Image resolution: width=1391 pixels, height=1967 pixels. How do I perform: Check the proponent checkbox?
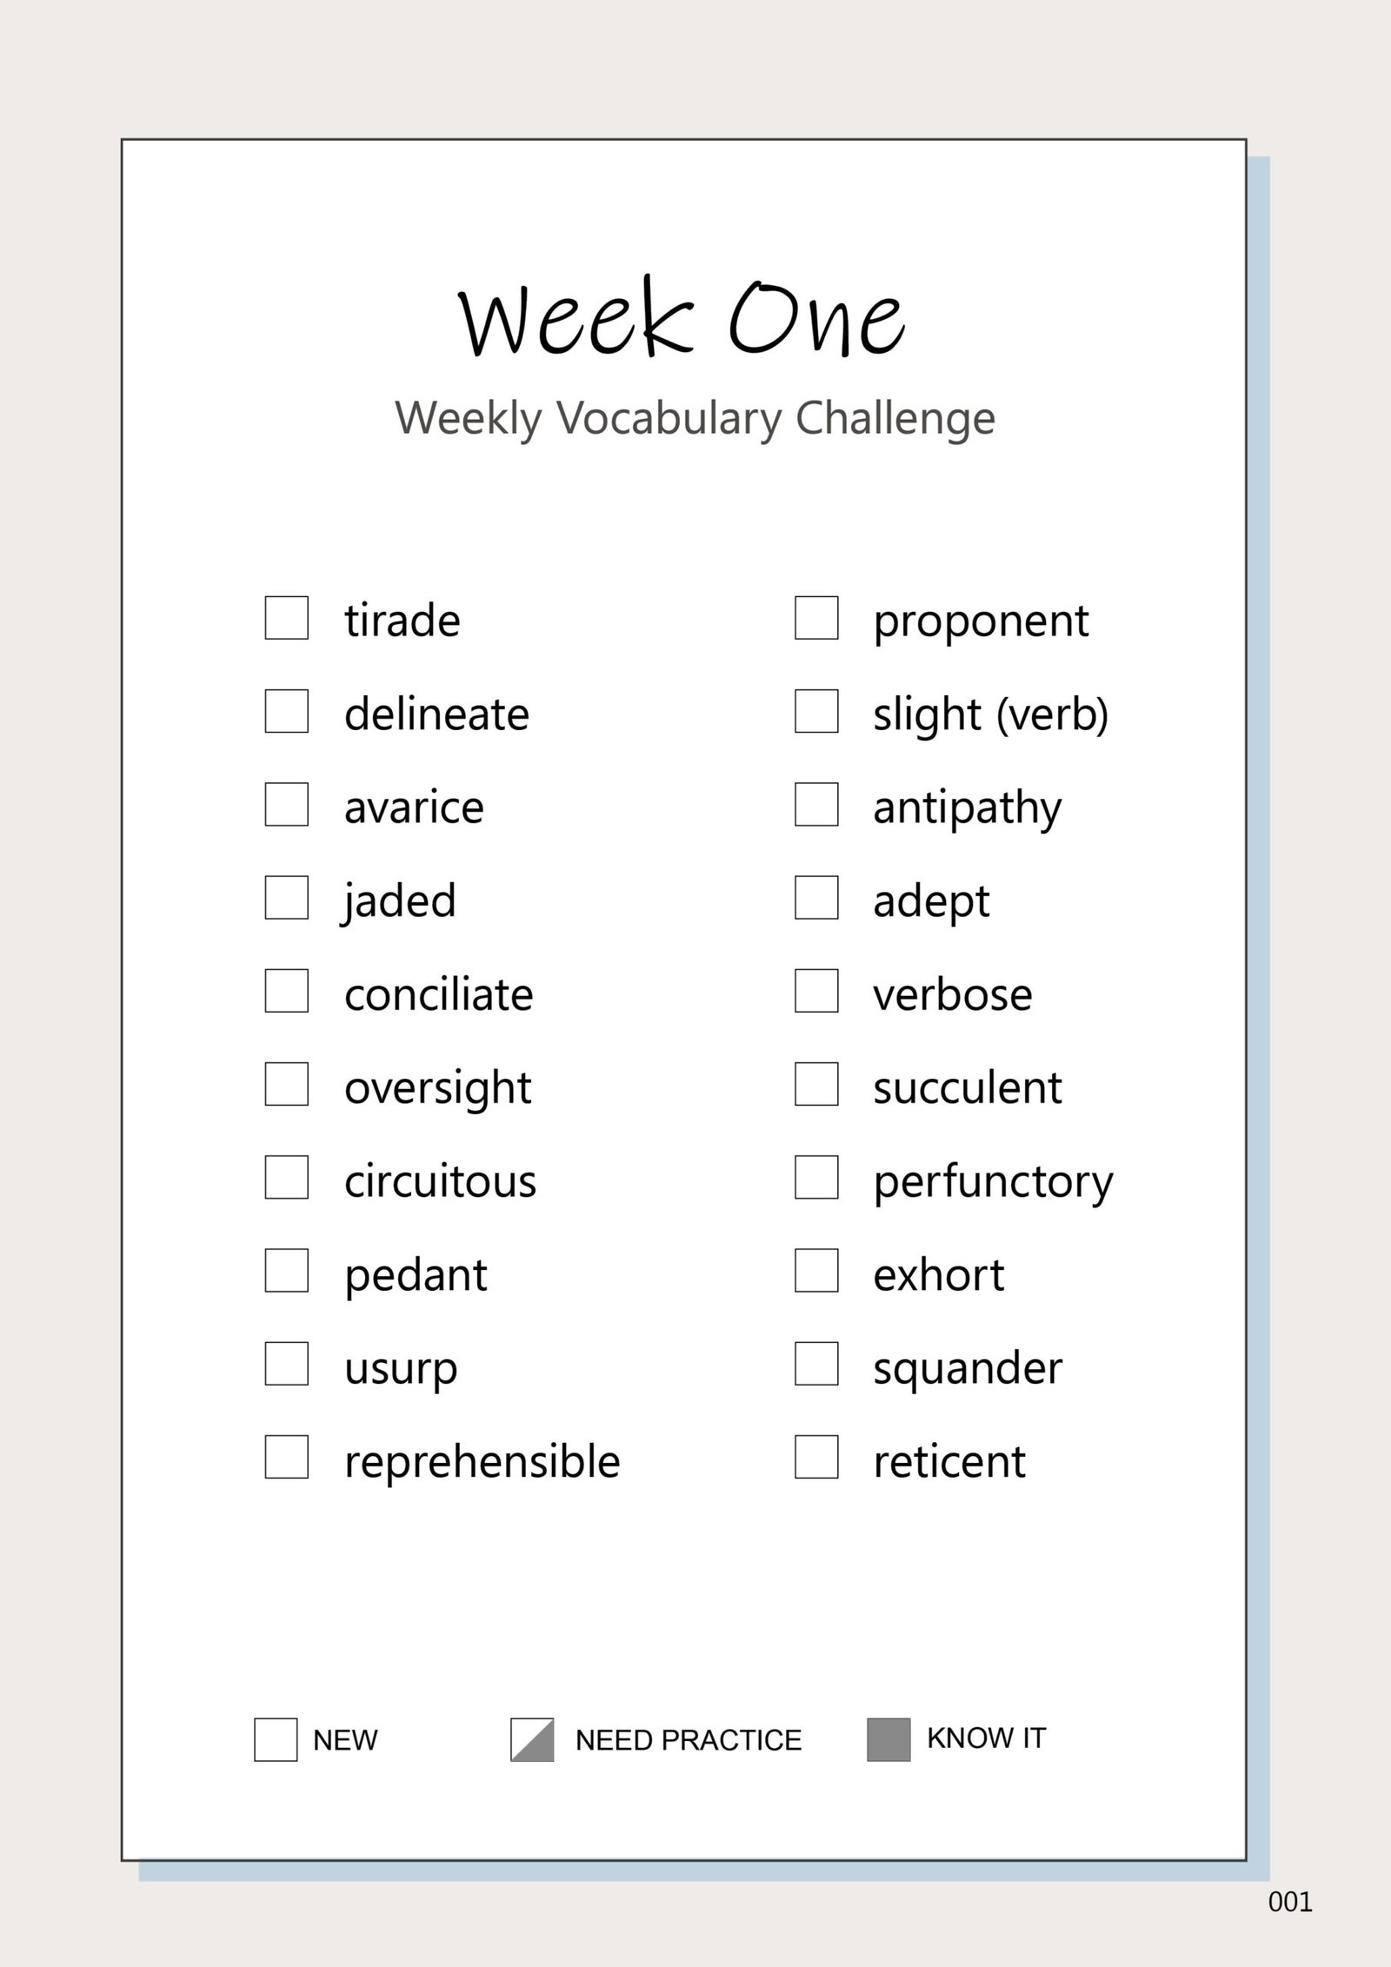(816, 618)
